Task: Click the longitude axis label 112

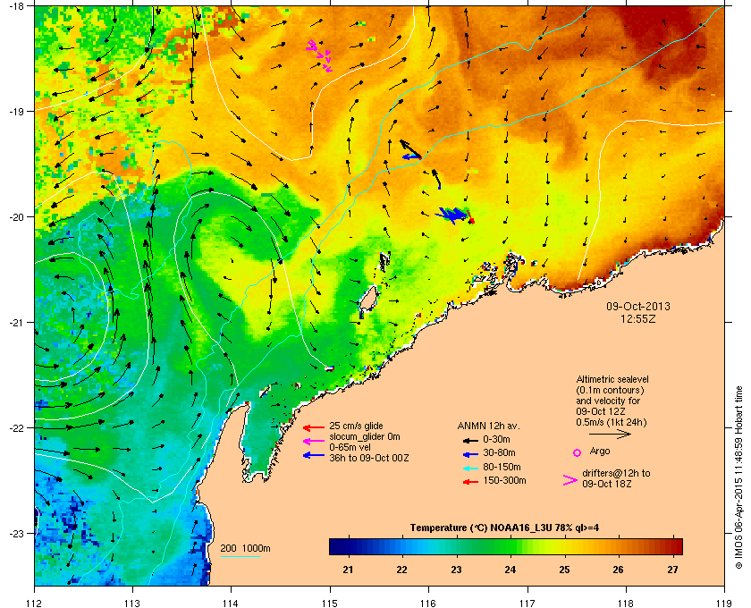Action: 35,603
